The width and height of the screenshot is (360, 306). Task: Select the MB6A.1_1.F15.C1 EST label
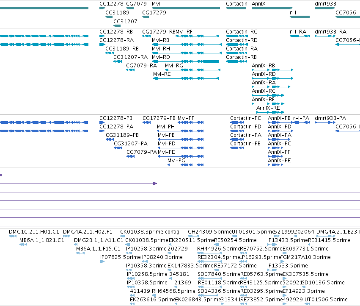click(x=98, y=249)
